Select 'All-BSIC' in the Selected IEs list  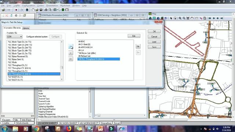click(82, 41)
